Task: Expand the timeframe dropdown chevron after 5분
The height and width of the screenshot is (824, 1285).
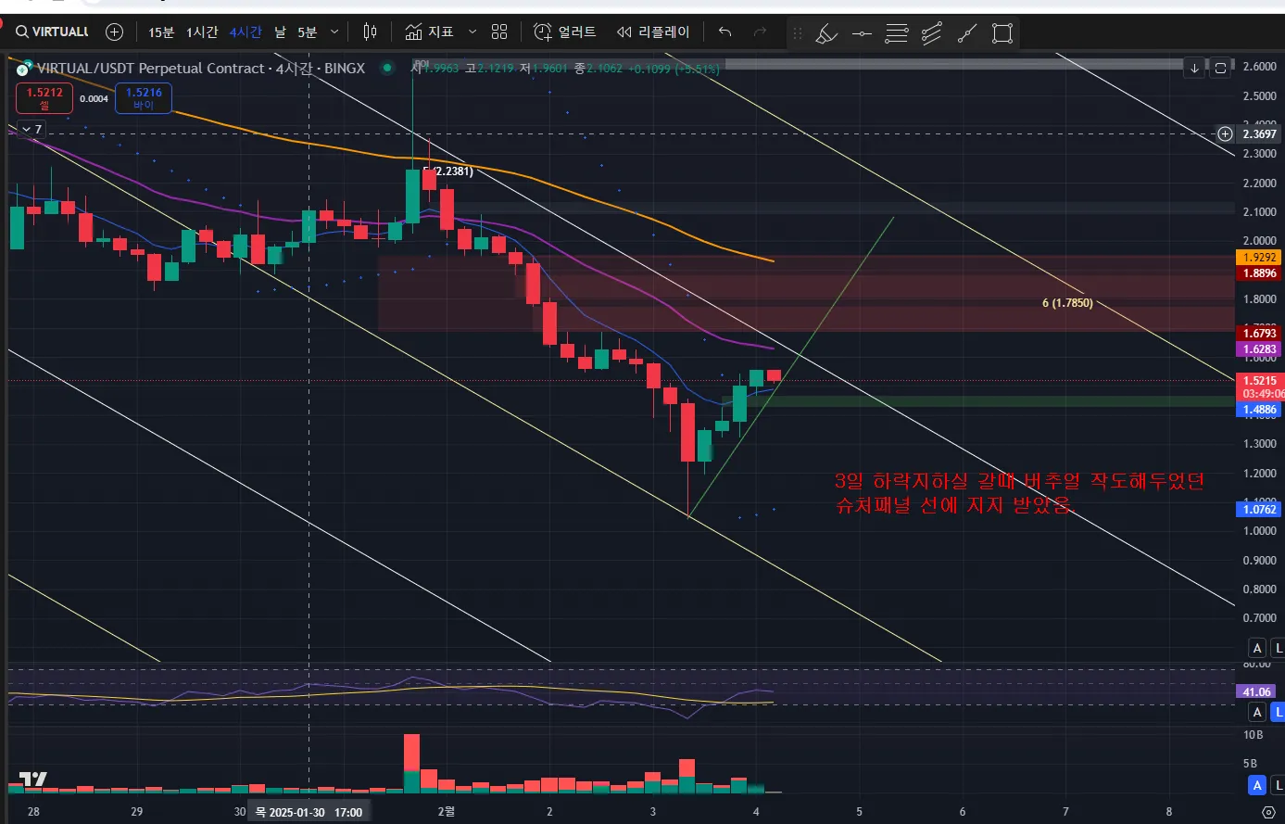Action: coord(336,32)
